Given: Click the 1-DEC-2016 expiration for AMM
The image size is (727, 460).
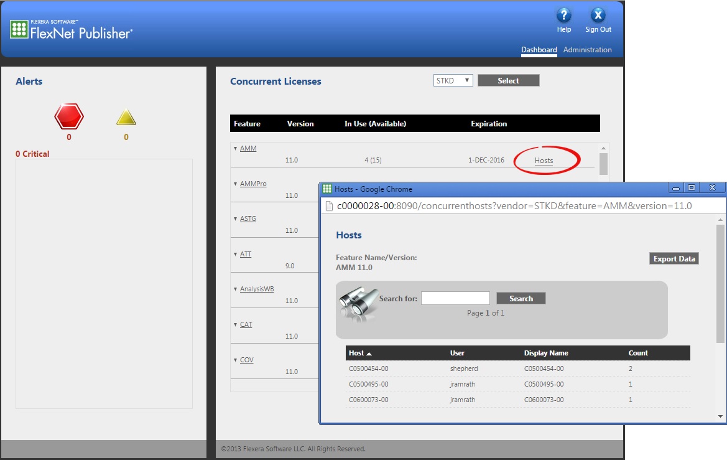Looking at the screenshot, I should [486, 160].
